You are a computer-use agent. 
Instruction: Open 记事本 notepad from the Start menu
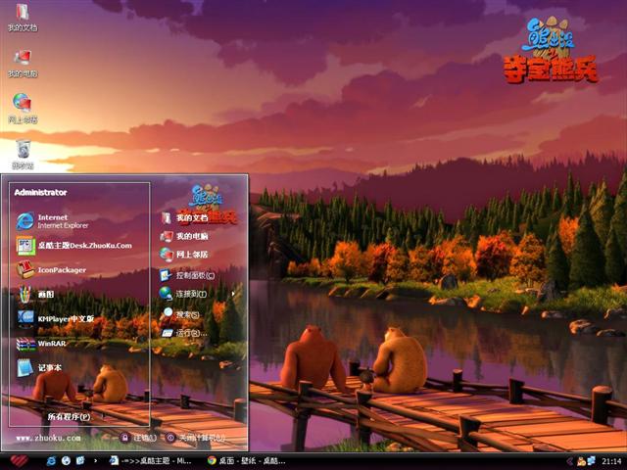coord(39,368)
